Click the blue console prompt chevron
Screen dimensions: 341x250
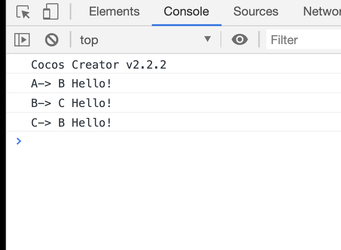pyautogui.click(x=19, y=141)
